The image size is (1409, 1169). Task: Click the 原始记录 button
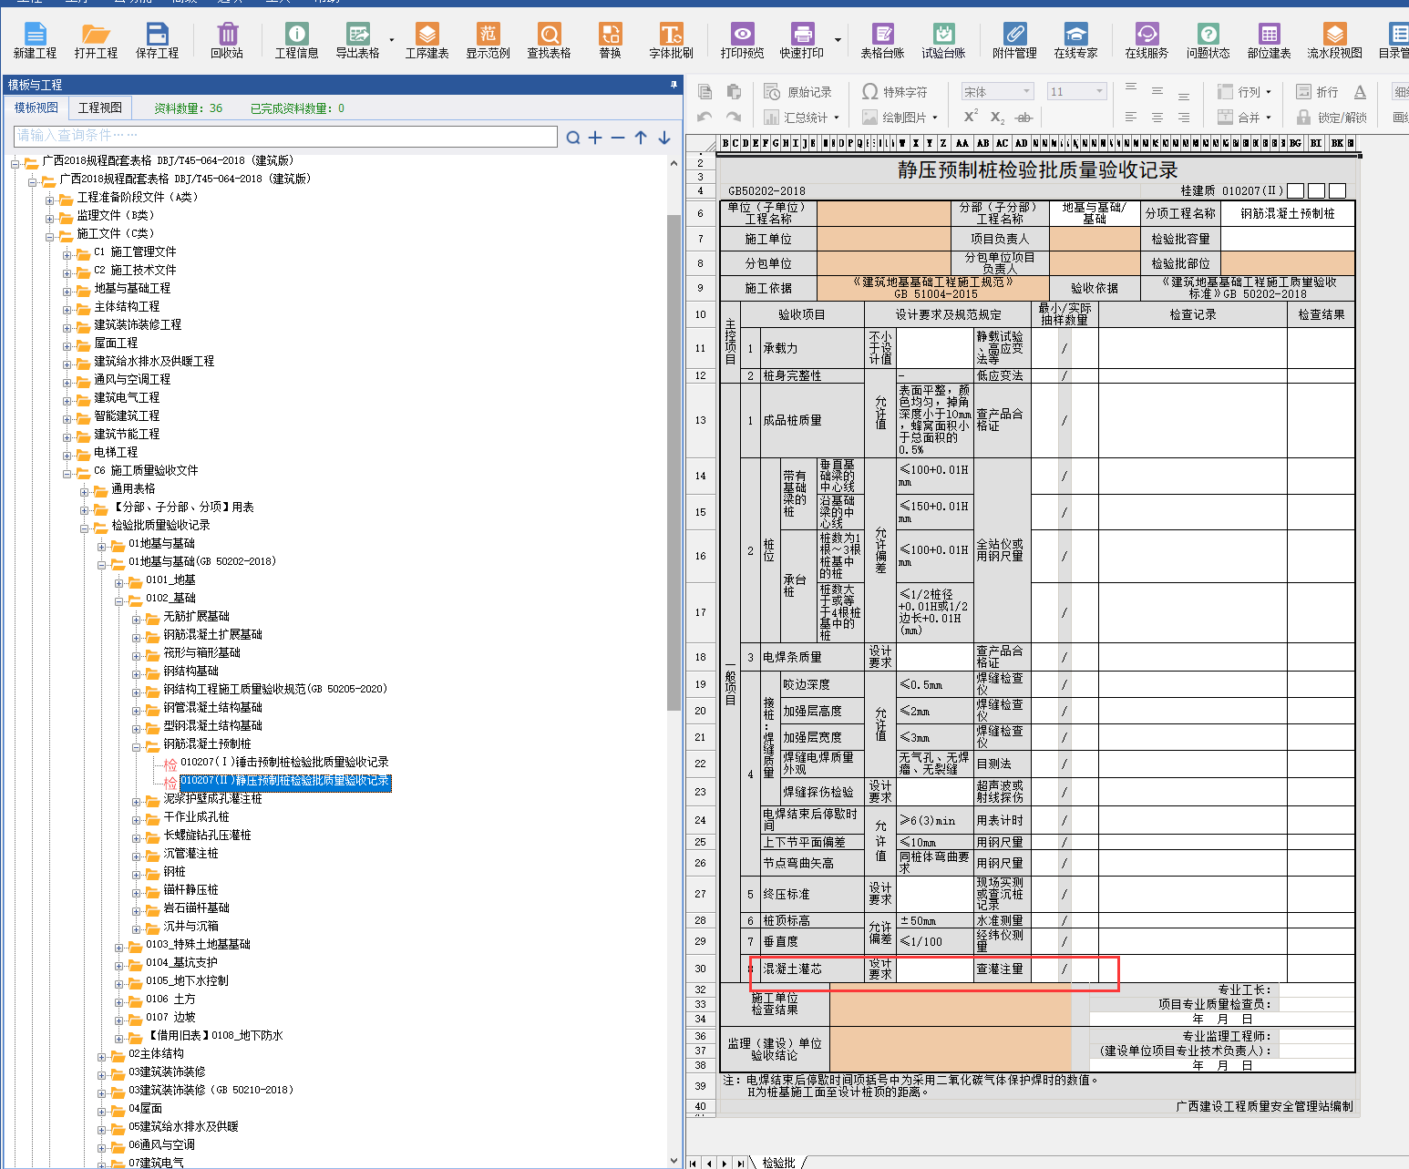tap(797, 91)
